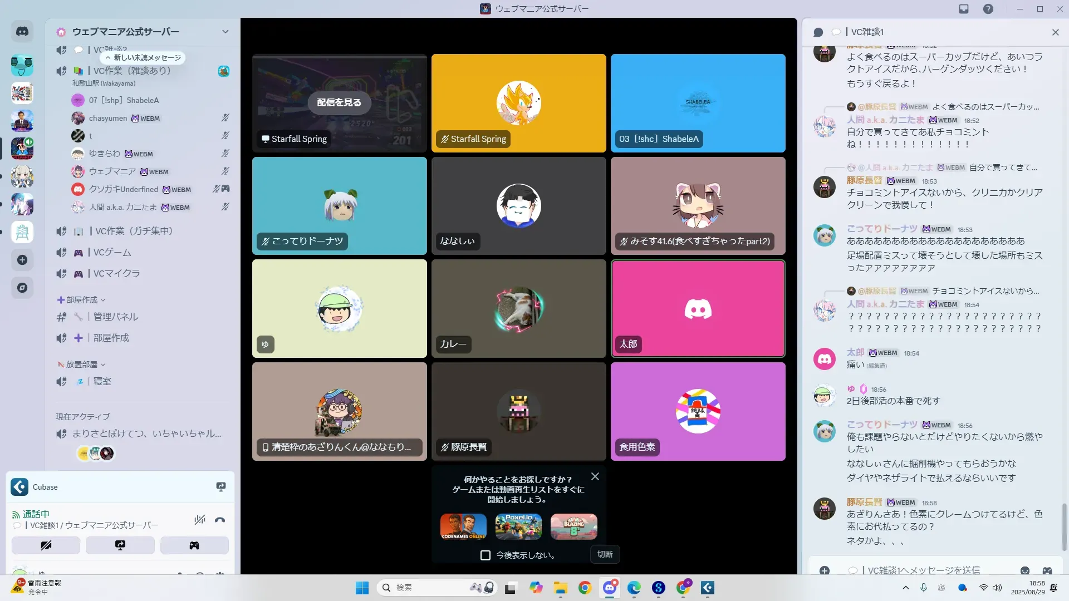
Task: Collapse the 放置部屋 channel category
Action: click(81, 364)
